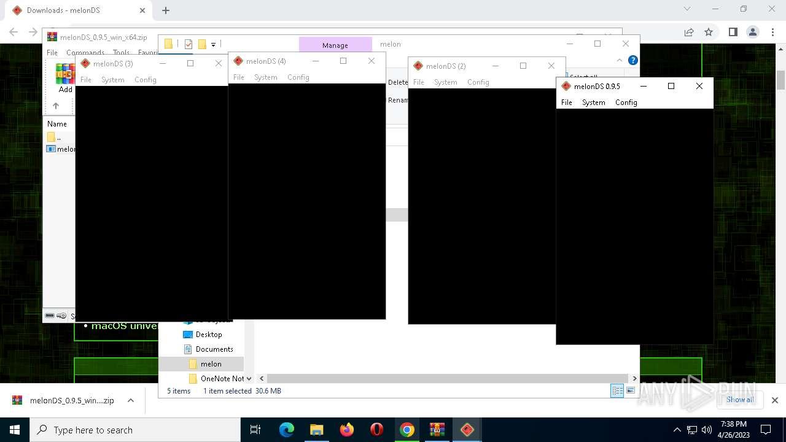Switch Explorer to details view icon

pyautogui.click(x=617, y=391)
